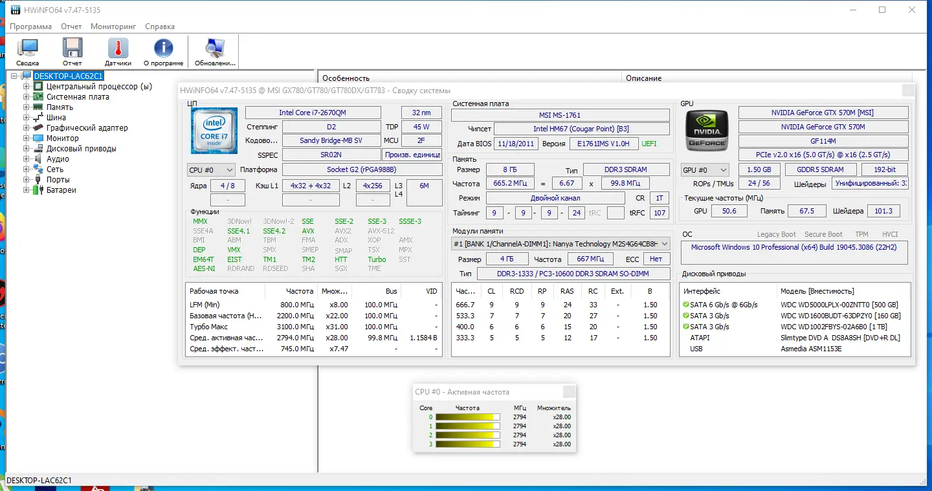Click the Особенность column header
This screenshot has height=491, width=932.
[x=346, y=78]
